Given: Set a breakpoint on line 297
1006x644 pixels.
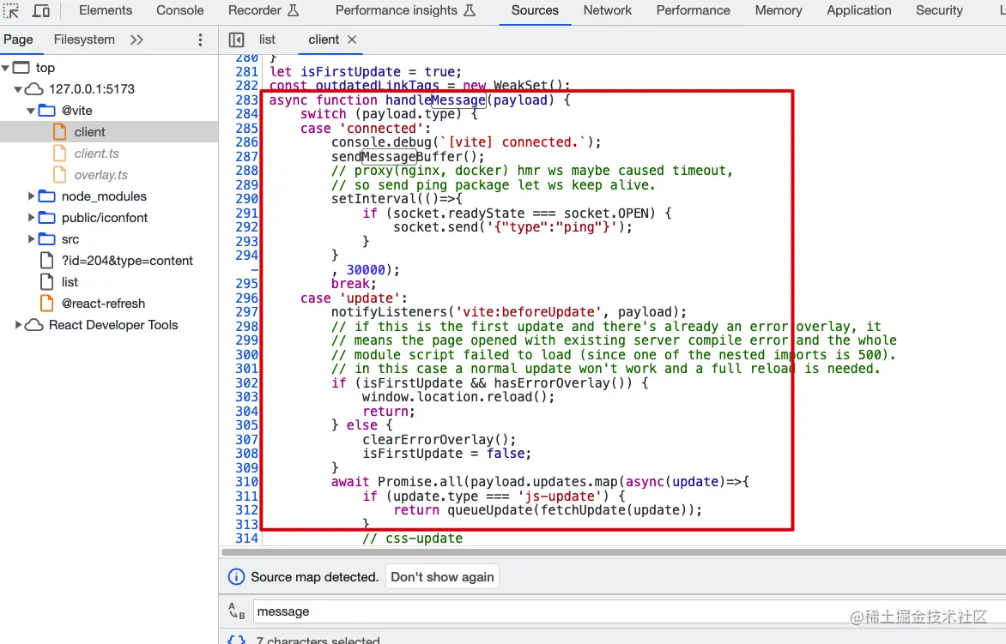Looking at the screenshot, I should click(x=246, y=312).
